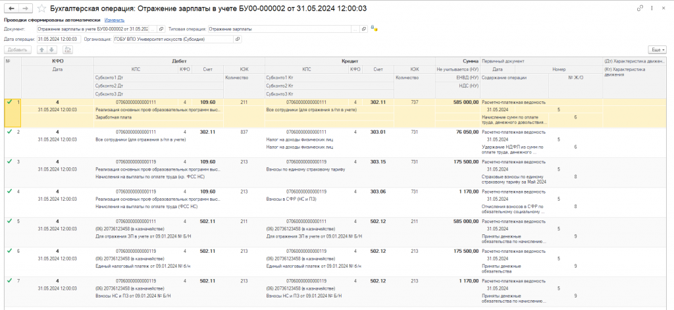Copy link to this document via chain icon

pyautogui.click(x=640, y=8)
